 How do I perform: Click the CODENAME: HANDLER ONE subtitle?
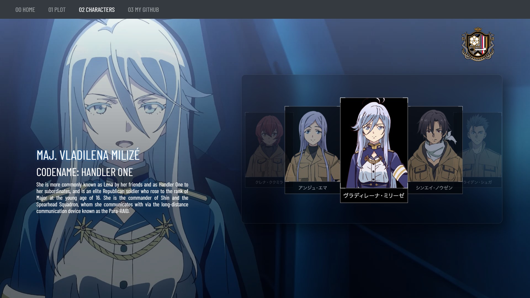point(84,172)
